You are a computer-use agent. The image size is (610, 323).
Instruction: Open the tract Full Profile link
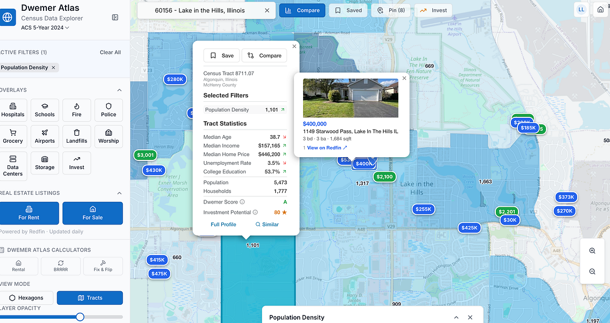[x=223, y=224]
